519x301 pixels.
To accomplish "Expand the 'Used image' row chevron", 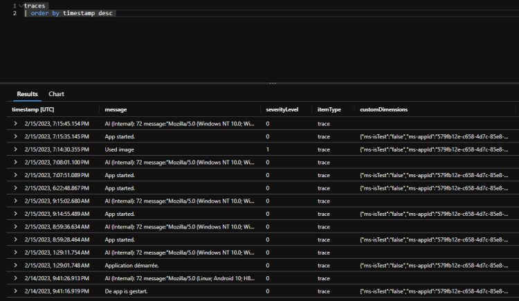I will [15, 149].
